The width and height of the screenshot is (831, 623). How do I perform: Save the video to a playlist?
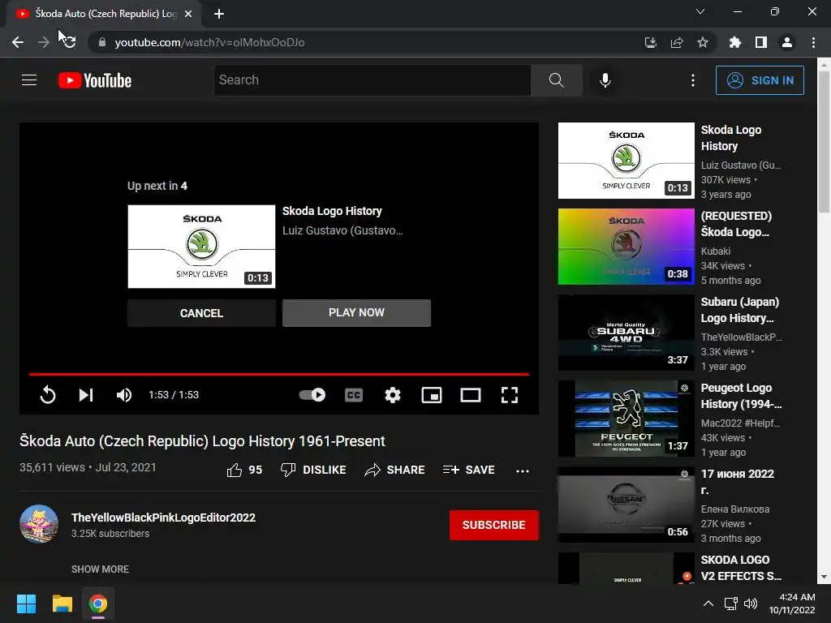pyautogui.click(x=469, y=470)
